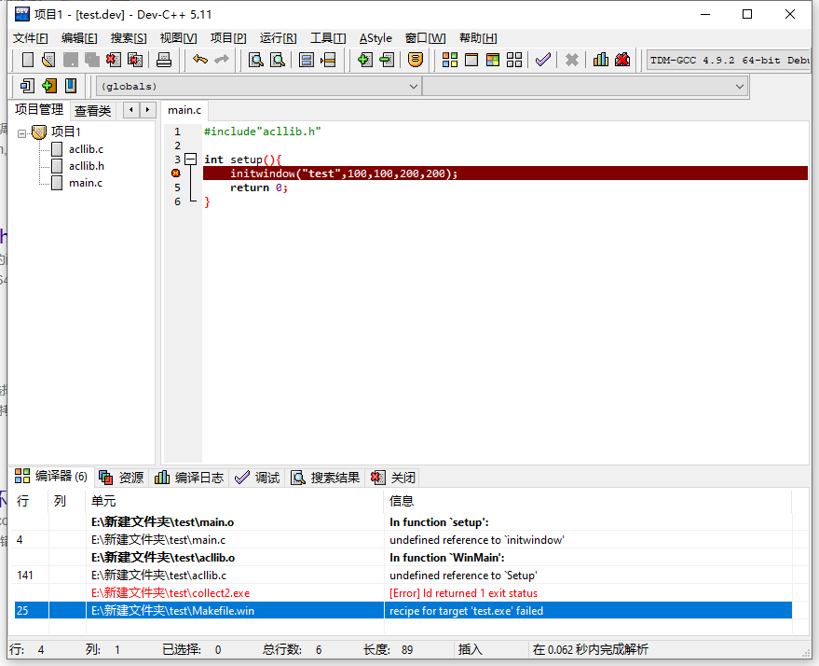This screenshot has height=666, width=819.
Task: Open the (globals) scope dropdown
Action: (259, 86)
